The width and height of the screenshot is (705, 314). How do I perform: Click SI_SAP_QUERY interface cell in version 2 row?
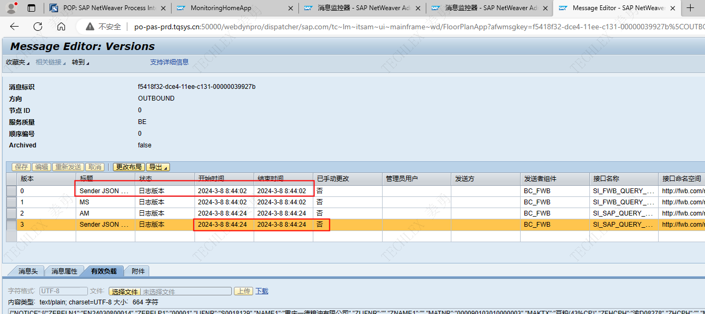623,213
